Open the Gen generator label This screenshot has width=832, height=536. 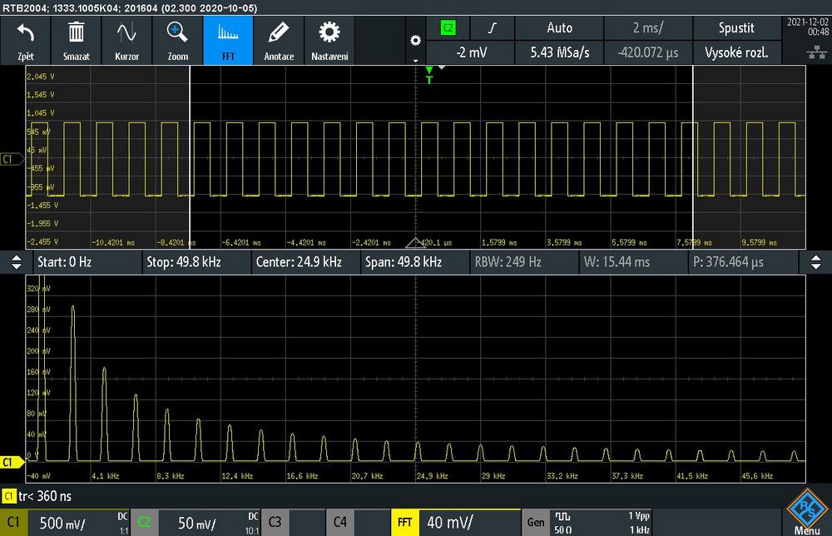(x=535, y=522)
